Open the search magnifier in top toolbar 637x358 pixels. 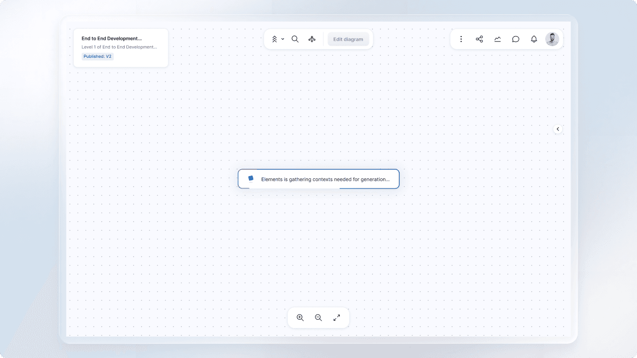[x=295, y=39]
